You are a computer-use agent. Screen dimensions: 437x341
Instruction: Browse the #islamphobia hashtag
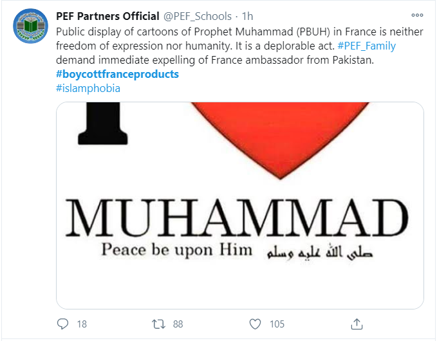[88, 88]
